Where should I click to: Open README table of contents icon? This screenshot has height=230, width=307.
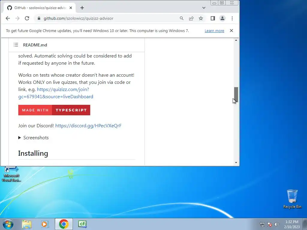(16, 45)
